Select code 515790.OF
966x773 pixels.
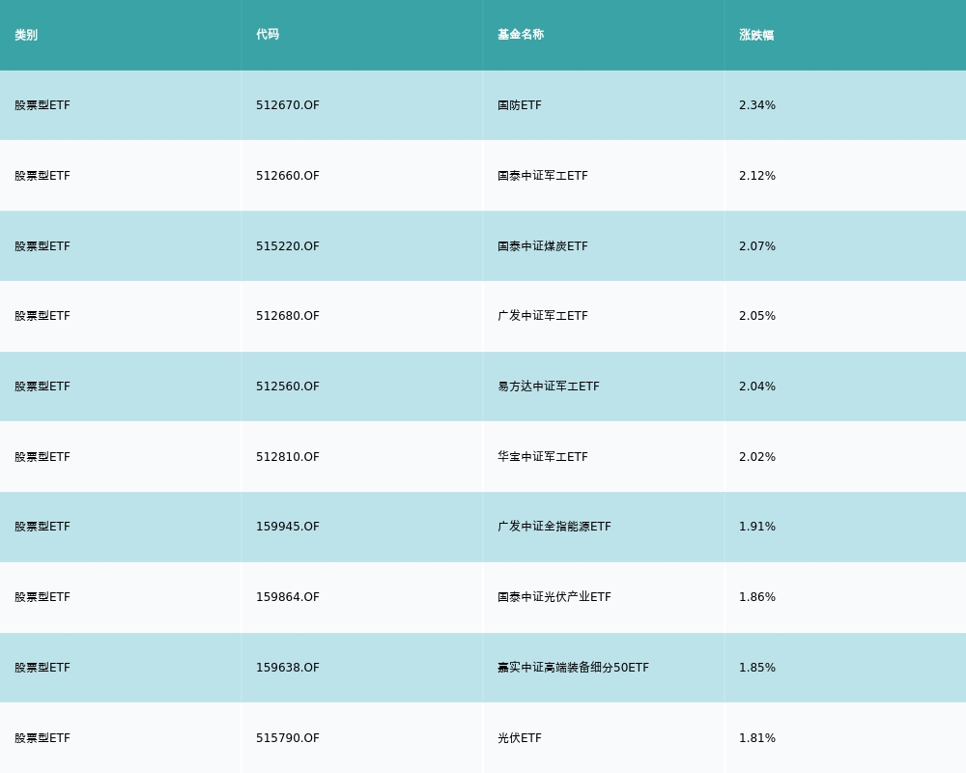click(x=288, y=738)
